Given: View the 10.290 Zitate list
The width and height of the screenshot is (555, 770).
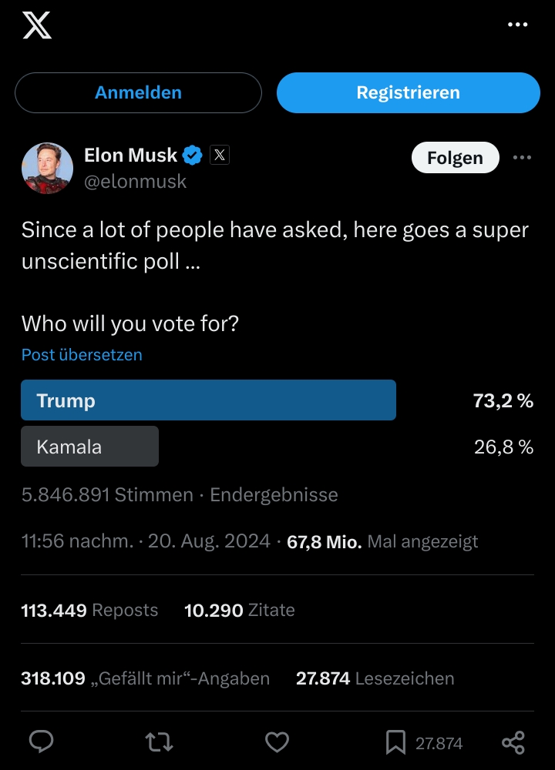Looking at the screenshot, I should point(240,611).
